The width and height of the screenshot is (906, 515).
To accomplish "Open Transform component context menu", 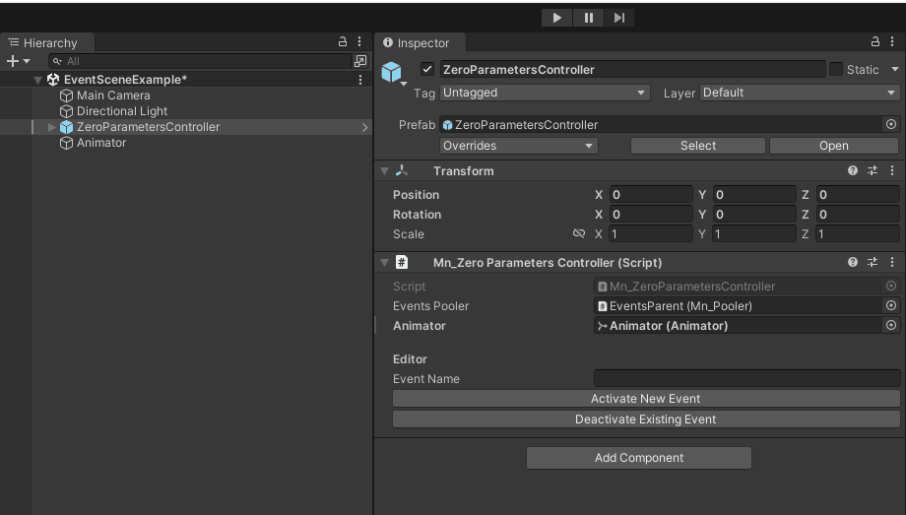I will [892, 170].
